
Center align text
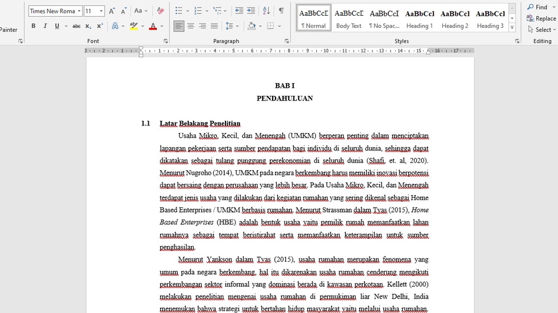point(191,26)
